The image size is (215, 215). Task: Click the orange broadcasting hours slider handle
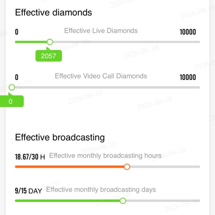(127, 167)
